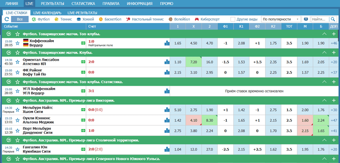Image resolution: width=340 pixels, height=163 pixels.
Task: Star the Ориентал Лиссабон match as favorite
Action: [x=18, y=62]
